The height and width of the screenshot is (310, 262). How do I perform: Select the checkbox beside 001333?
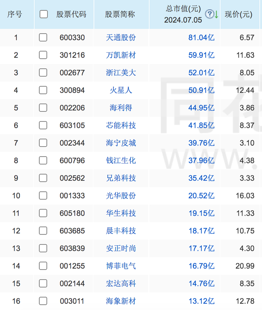(x=43, y=196)
